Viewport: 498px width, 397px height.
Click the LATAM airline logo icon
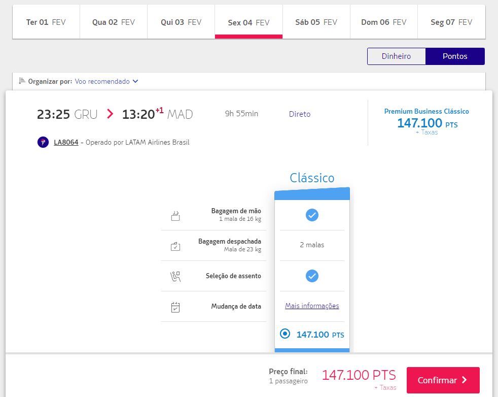coord(43,142)
